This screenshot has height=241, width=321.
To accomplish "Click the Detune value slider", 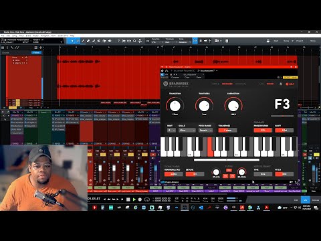I will point(195,174).
